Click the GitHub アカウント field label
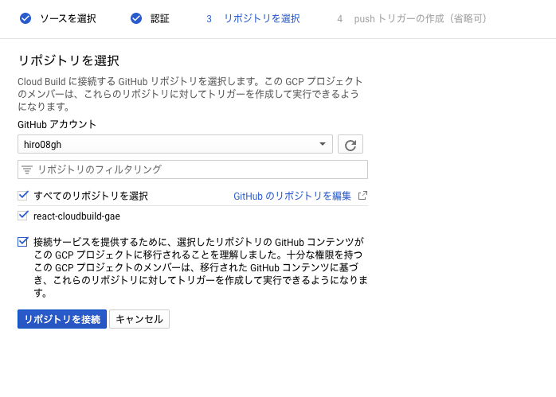The width and height of the screenshot is (556, 397). (x=57, y=124)
